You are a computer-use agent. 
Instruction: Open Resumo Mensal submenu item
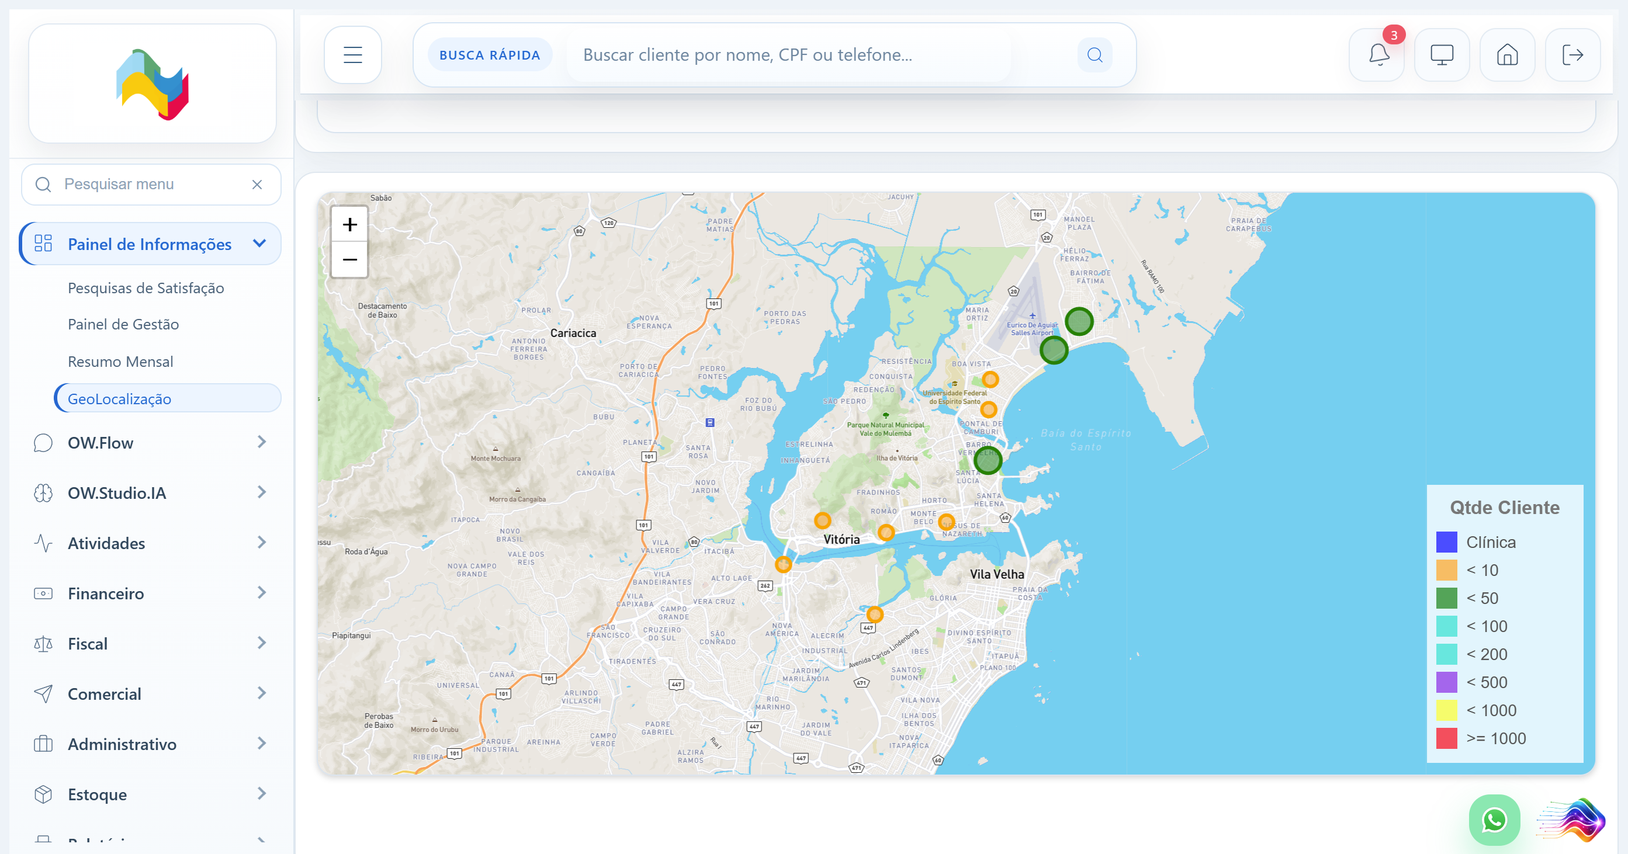[x=120, y=362]
